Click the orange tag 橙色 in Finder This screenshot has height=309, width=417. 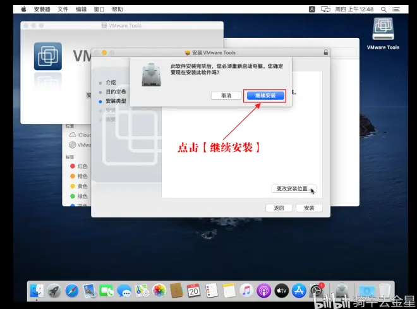pyautogui.click(x=78, y=176)
